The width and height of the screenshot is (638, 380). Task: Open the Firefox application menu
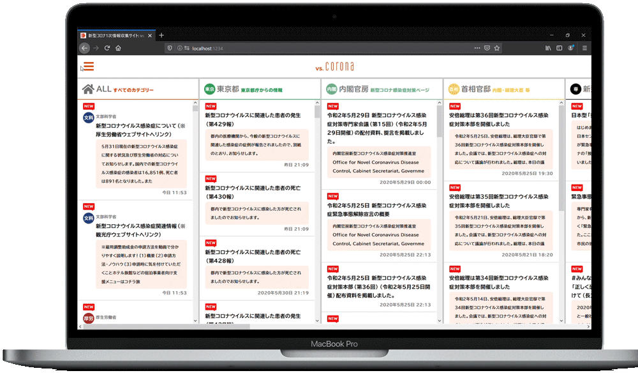pyautogui.click(x=584, y=48)
